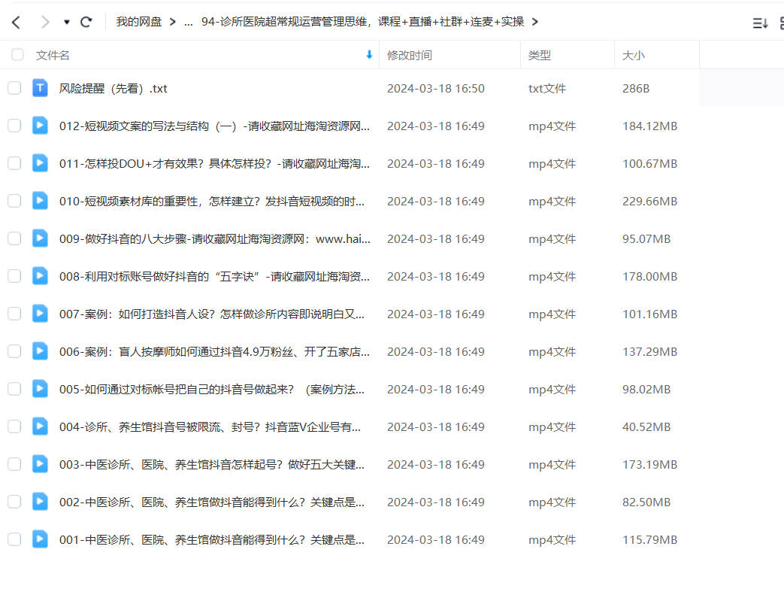Screen dimensions: 784x601
Task: Toggle the select-all files checkbox
Action: click(x=17, y=55)
